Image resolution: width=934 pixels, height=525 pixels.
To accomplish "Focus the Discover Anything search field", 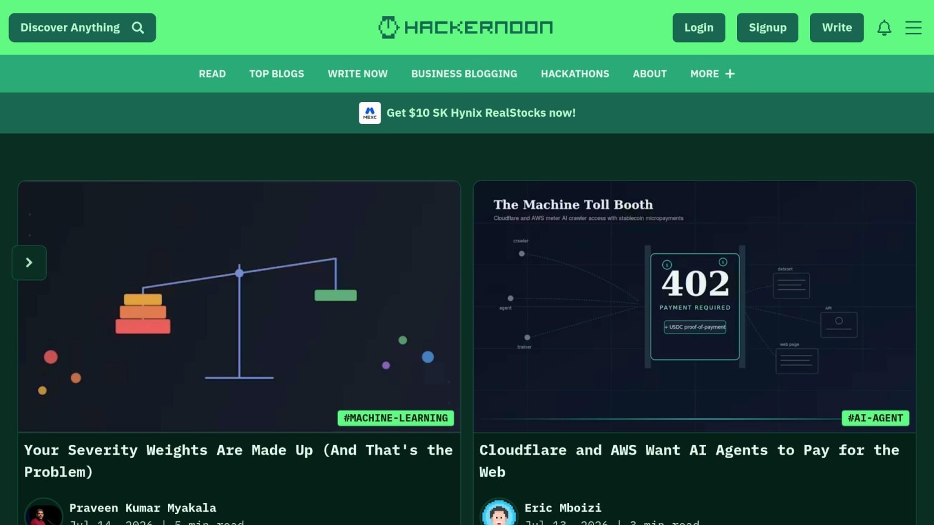I will coord(82,28).
